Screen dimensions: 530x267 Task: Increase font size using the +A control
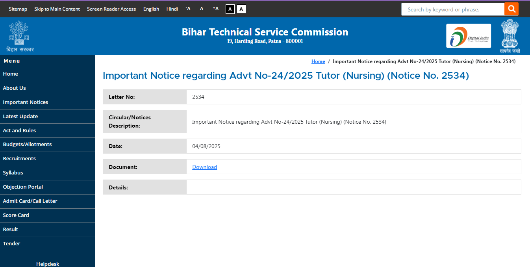pyautogui.click(x=215, y=9)
